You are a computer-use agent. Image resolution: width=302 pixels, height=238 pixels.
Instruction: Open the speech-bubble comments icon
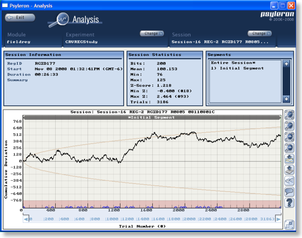pos(289,192)
